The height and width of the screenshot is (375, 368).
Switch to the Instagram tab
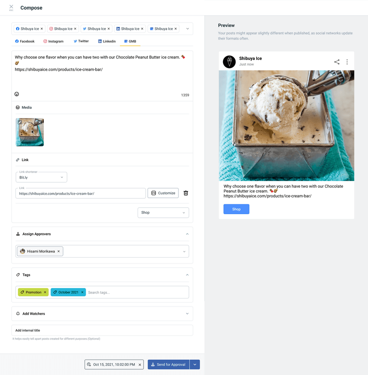click(53, 41)
